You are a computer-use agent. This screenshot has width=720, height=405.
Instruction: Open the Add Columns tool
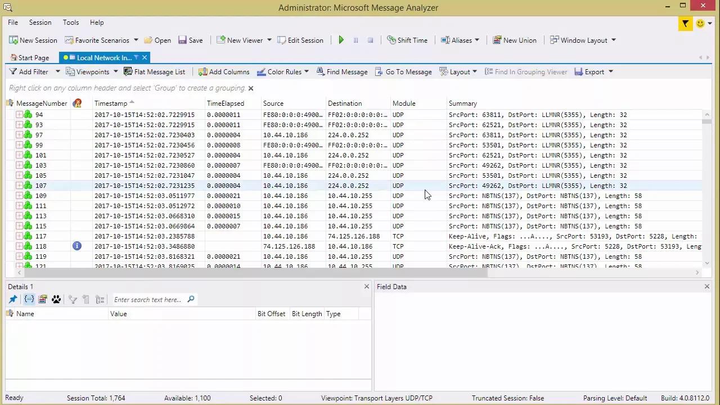point(202,71)
